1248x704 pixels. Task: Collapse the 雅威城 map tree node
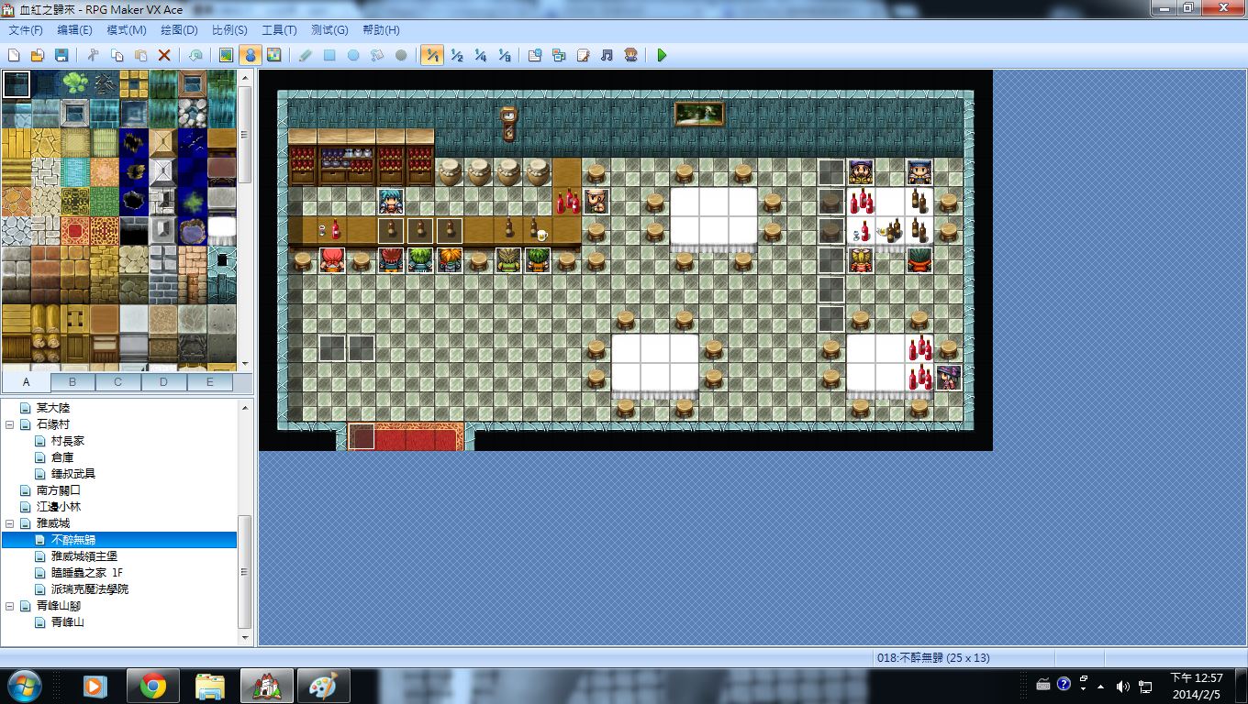click(10, 523)
